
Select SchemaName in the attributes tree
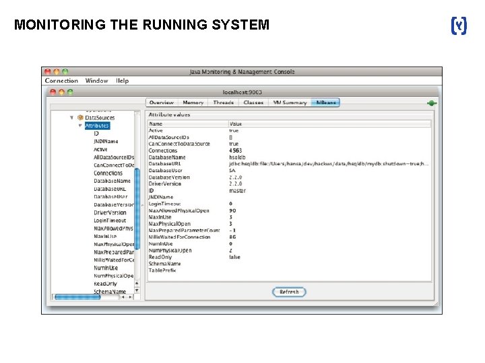point(110,292)
